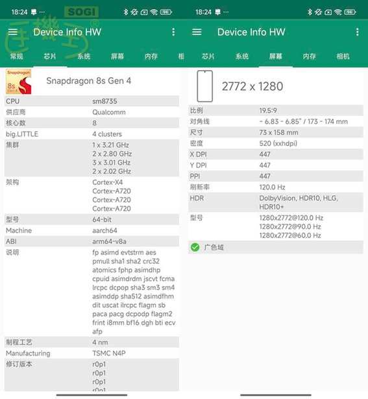Open hamburger menu in right screen
Screen dimensions: 368x399
197,32
